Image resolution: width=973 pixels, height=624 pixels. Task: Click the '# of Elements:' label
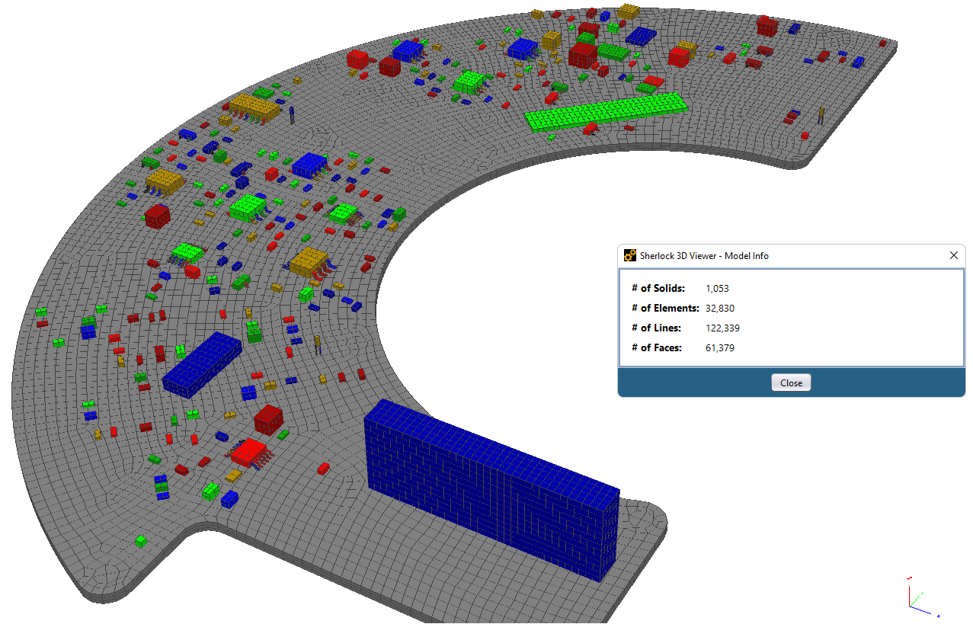coord(664,309)
